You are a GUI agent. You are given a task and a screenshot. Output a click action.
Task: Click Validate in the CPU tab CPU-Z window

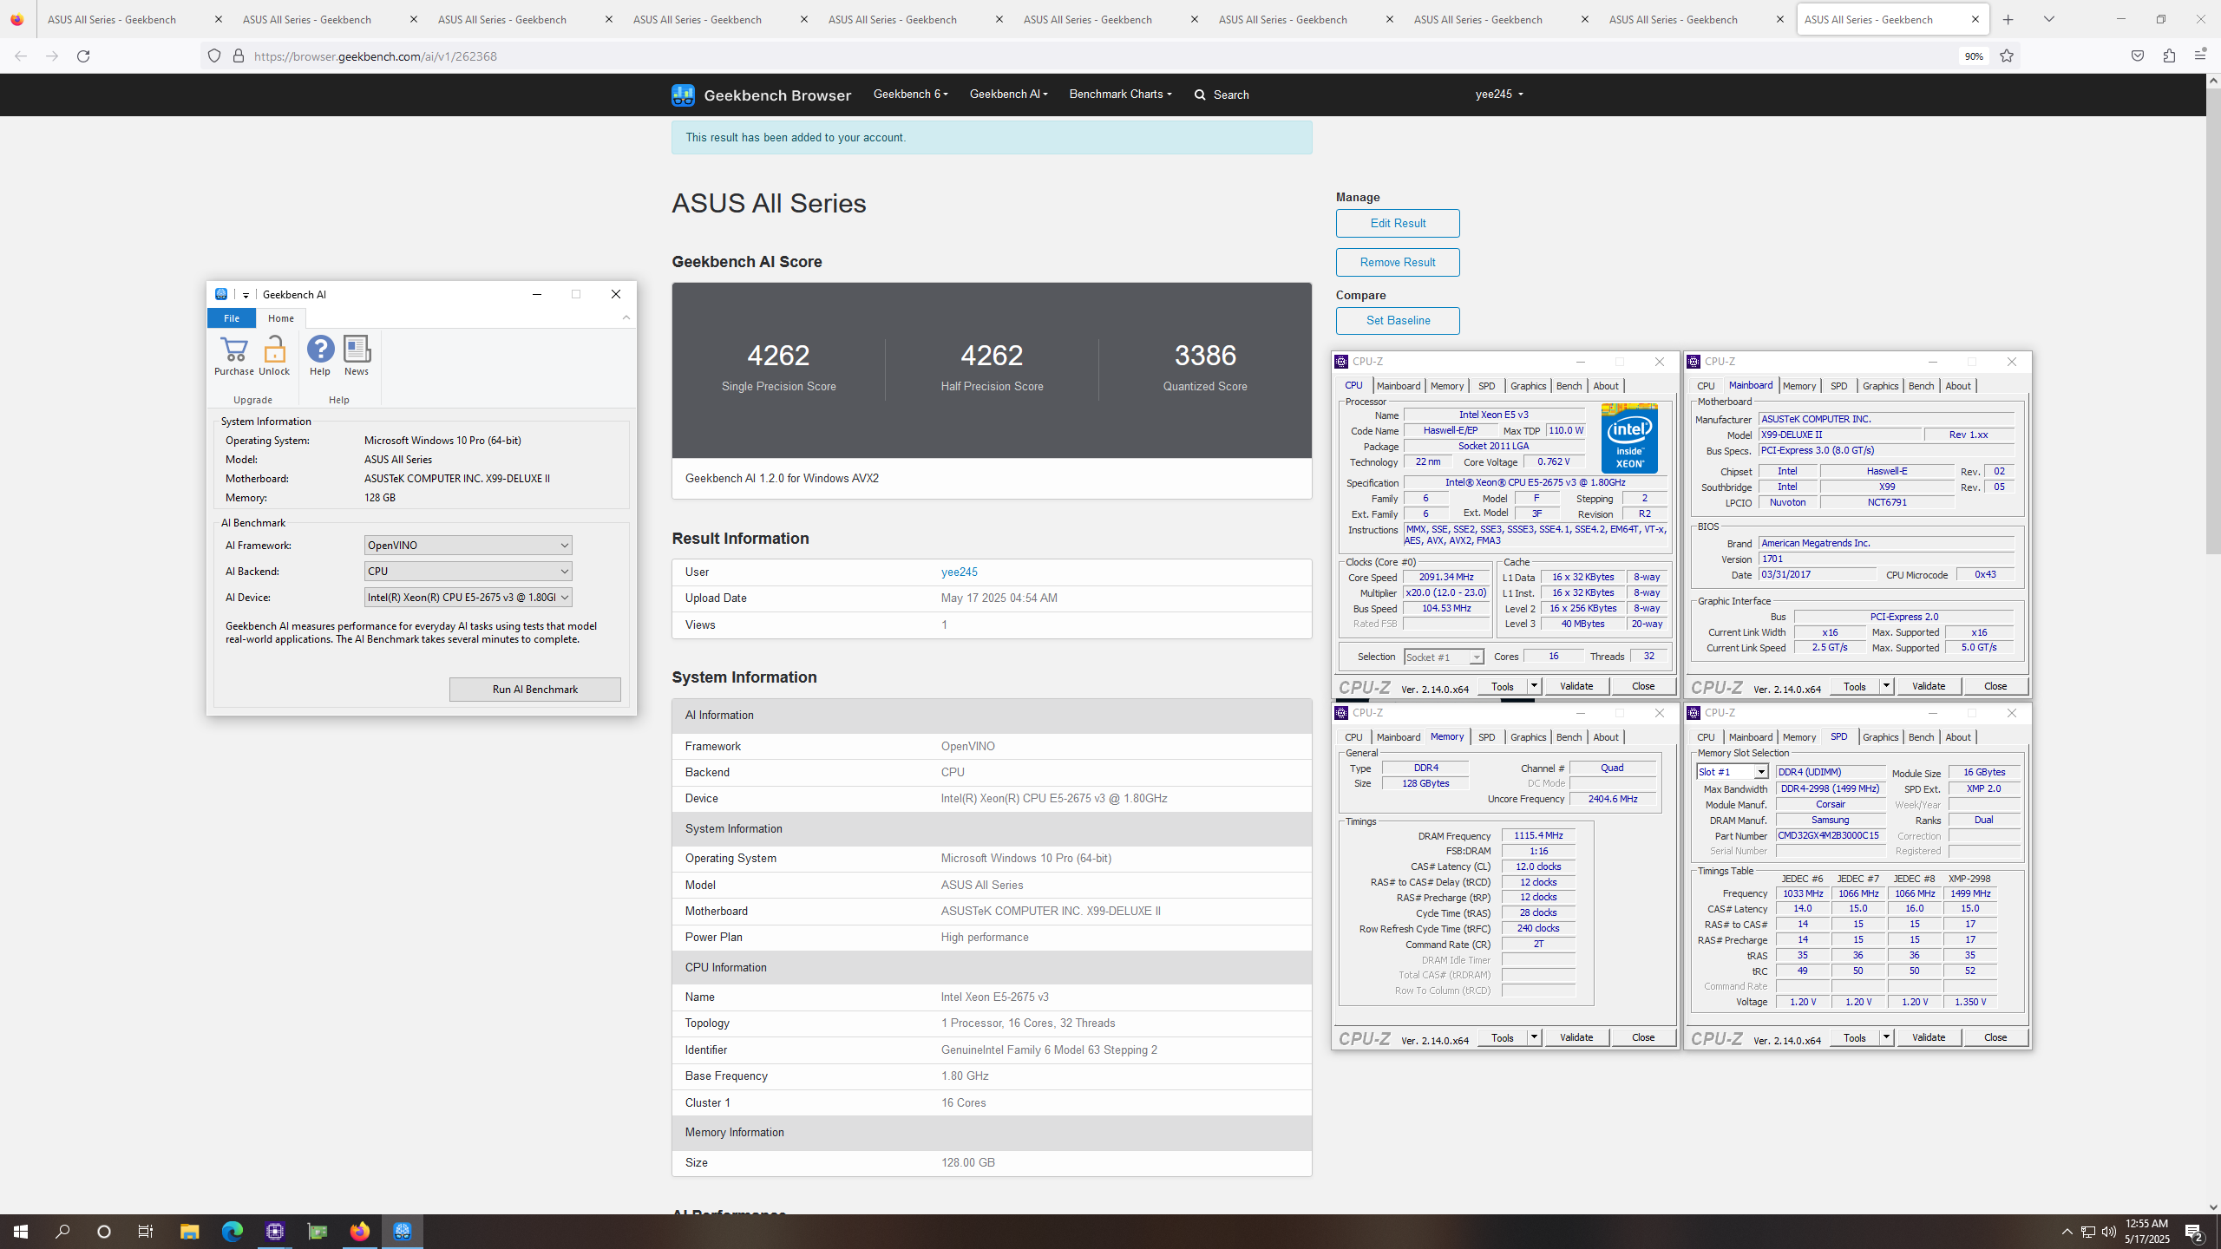click(1576, 686)
